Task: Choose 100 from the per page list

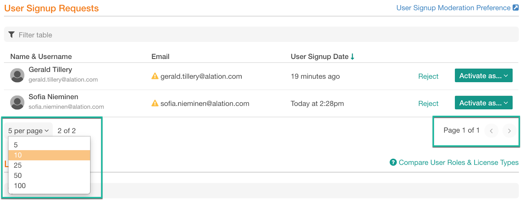Action: point(49,186)
